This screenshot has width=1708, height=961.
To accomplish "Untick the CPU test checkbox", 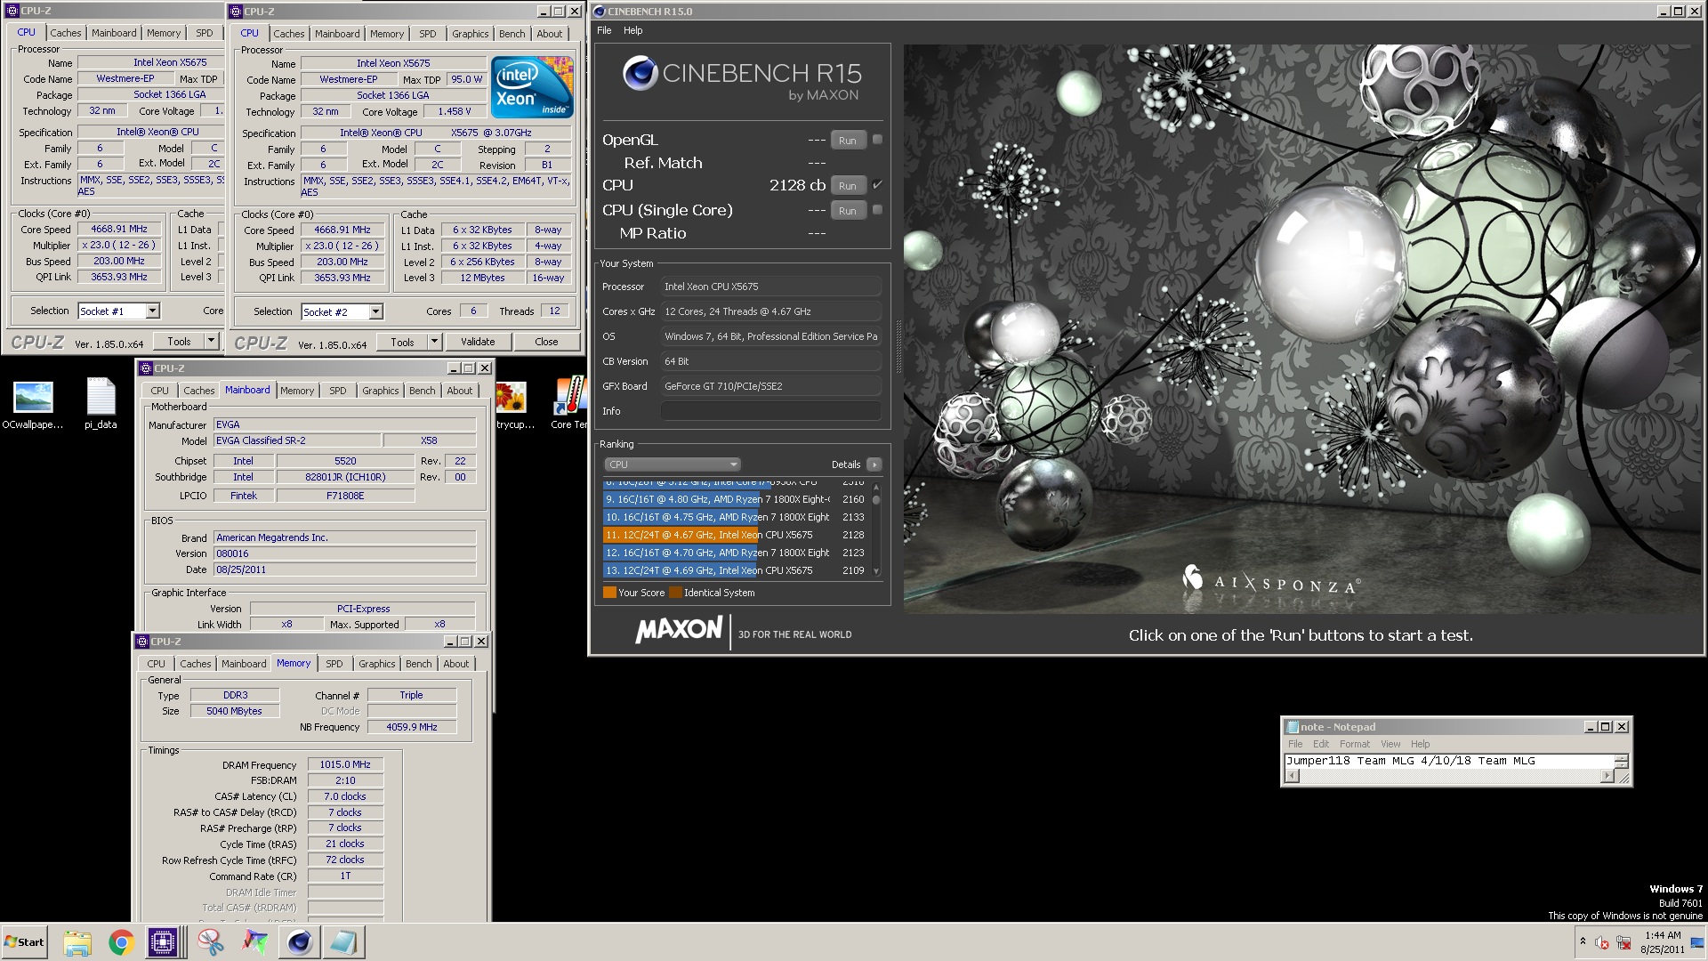I will point(877,185).
